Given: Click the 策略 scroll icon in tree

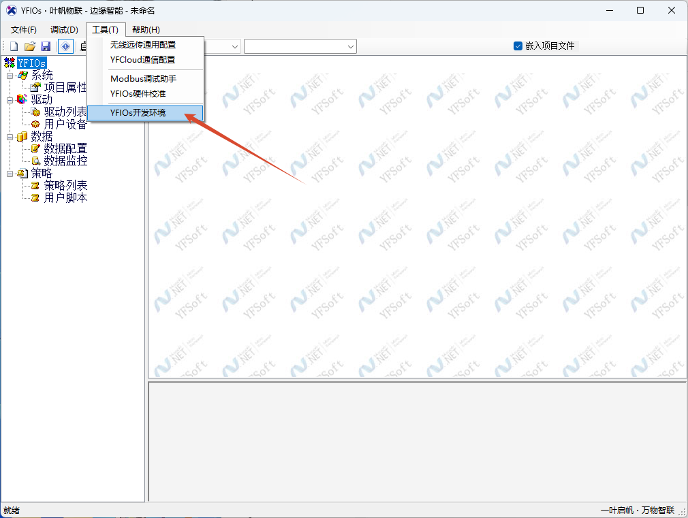Looking at the screenshot, I should (22, 174).
